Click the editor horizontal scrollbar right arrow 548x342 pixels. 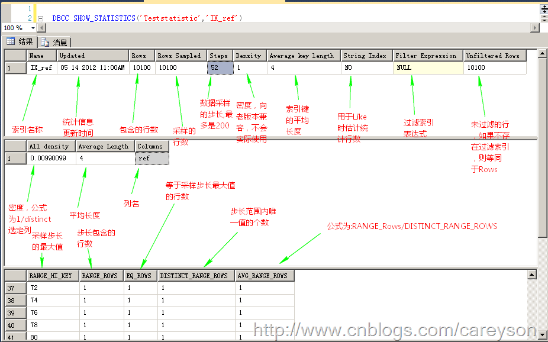tap(534, 28)
